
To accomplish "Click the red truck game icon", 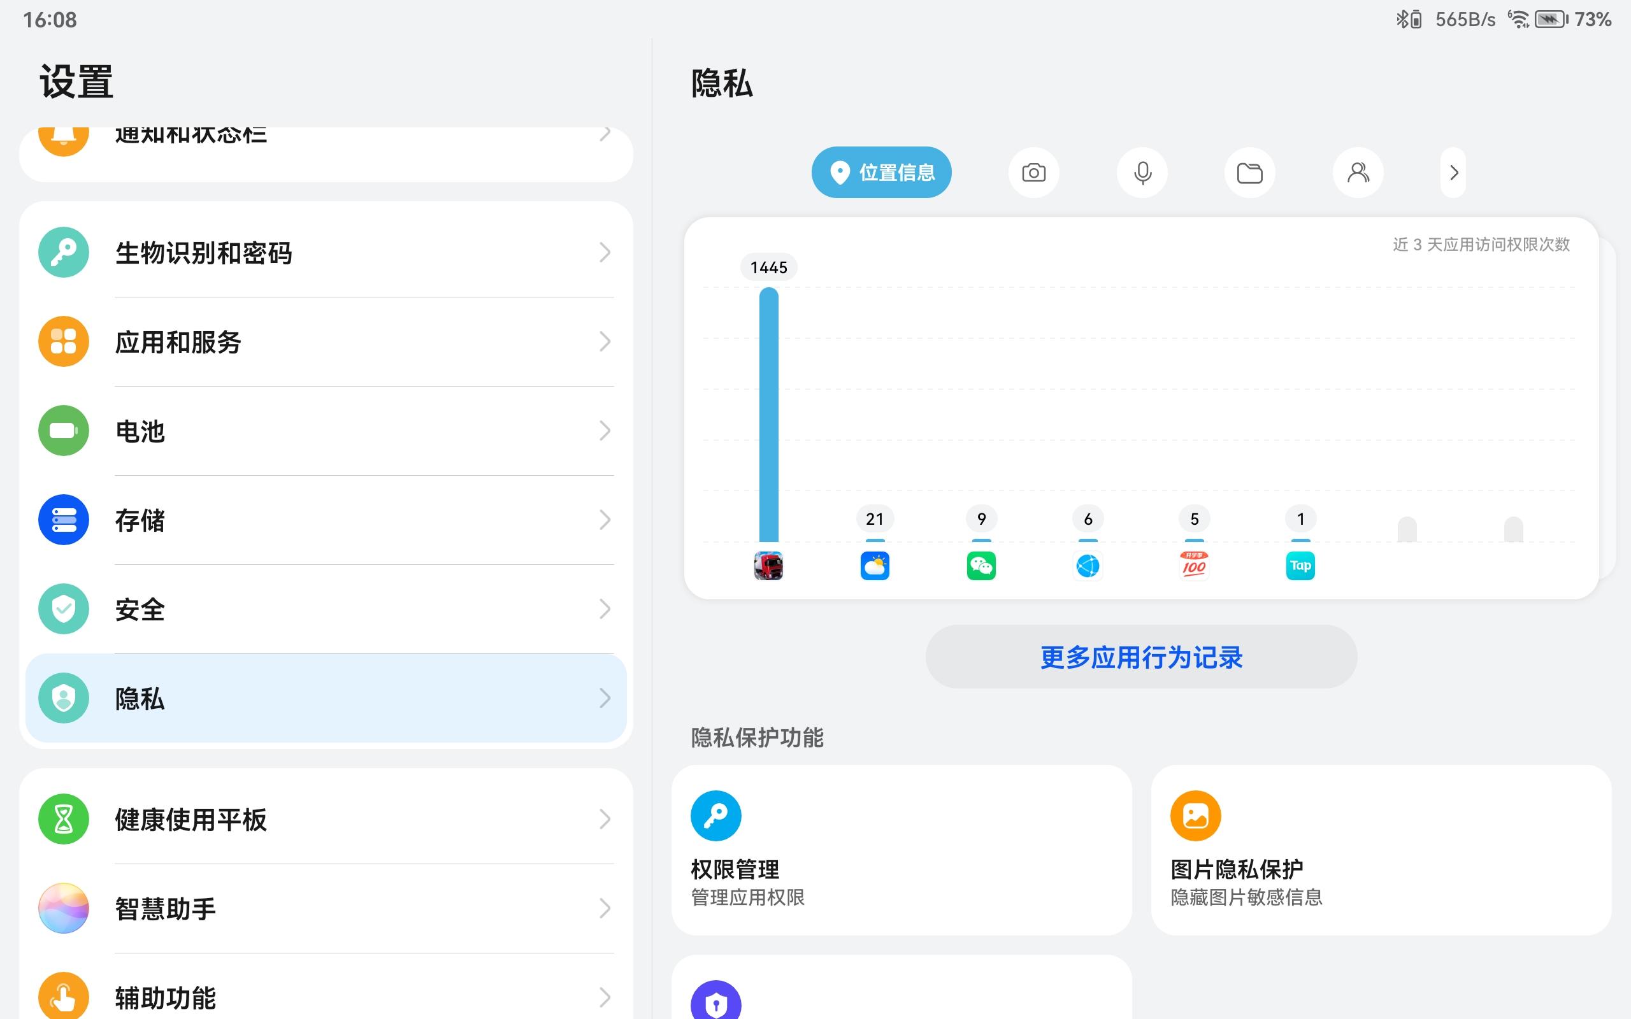I will (x=768, y=566).
